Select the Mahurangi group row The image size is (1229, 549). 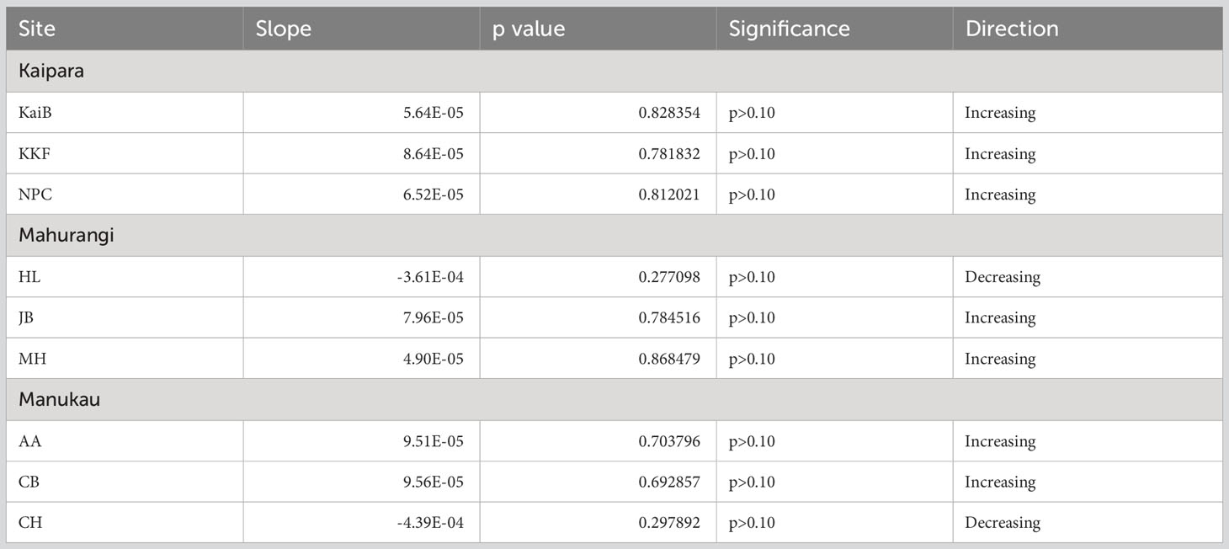point(614,235)
